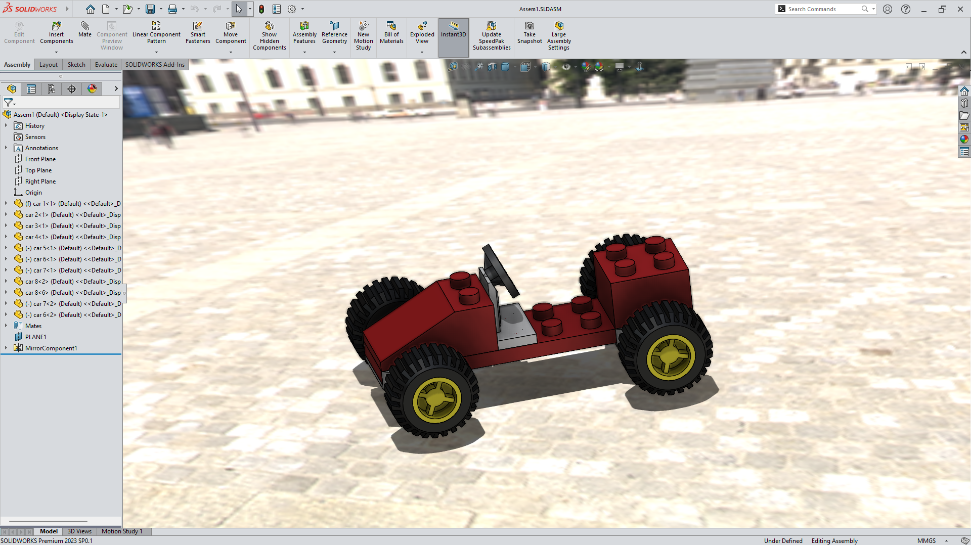
Task: Expand the Annotations node
Action: click(x=6, y=148)
